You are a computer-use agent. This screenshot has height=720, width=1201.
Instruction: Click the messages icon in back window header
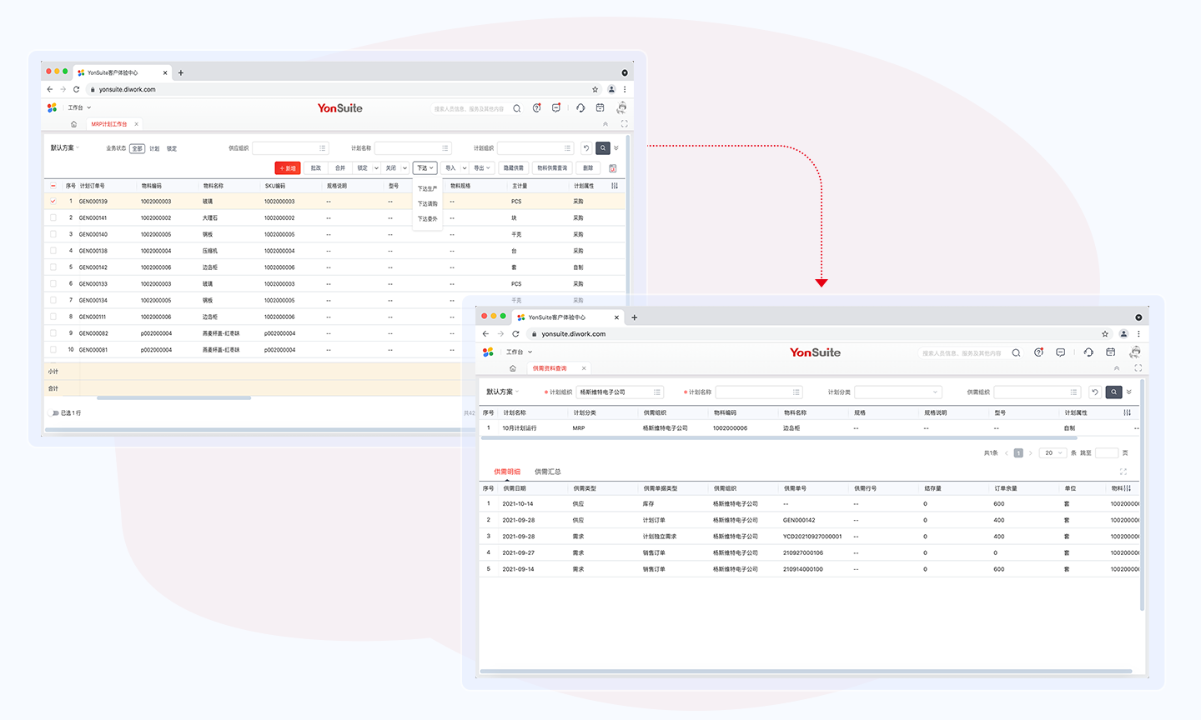click(556, 108)
